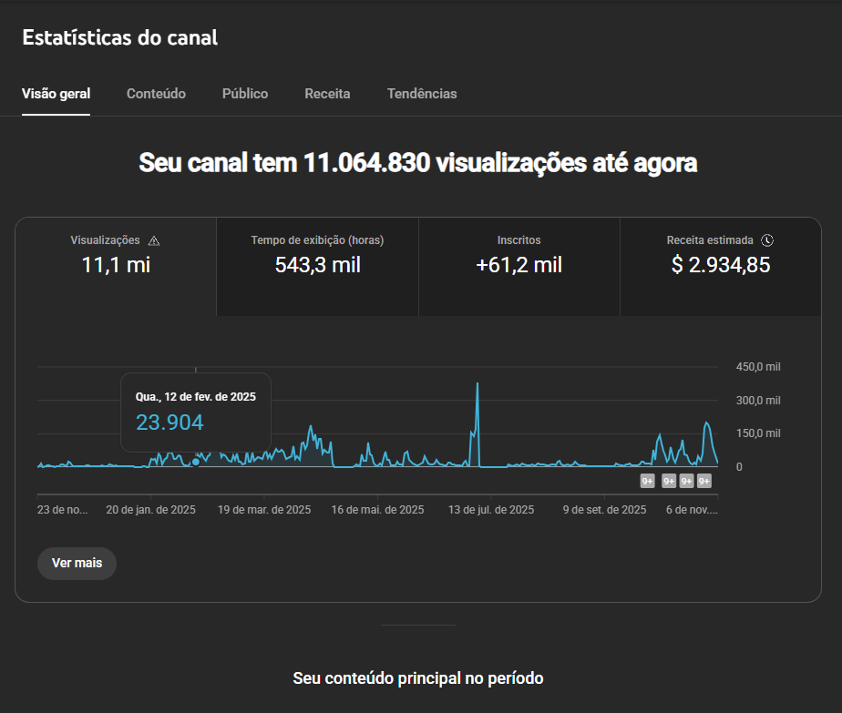Screen dimensions: 842x713
Task: Click the second 9+ video marker
Action: point(669,481)
